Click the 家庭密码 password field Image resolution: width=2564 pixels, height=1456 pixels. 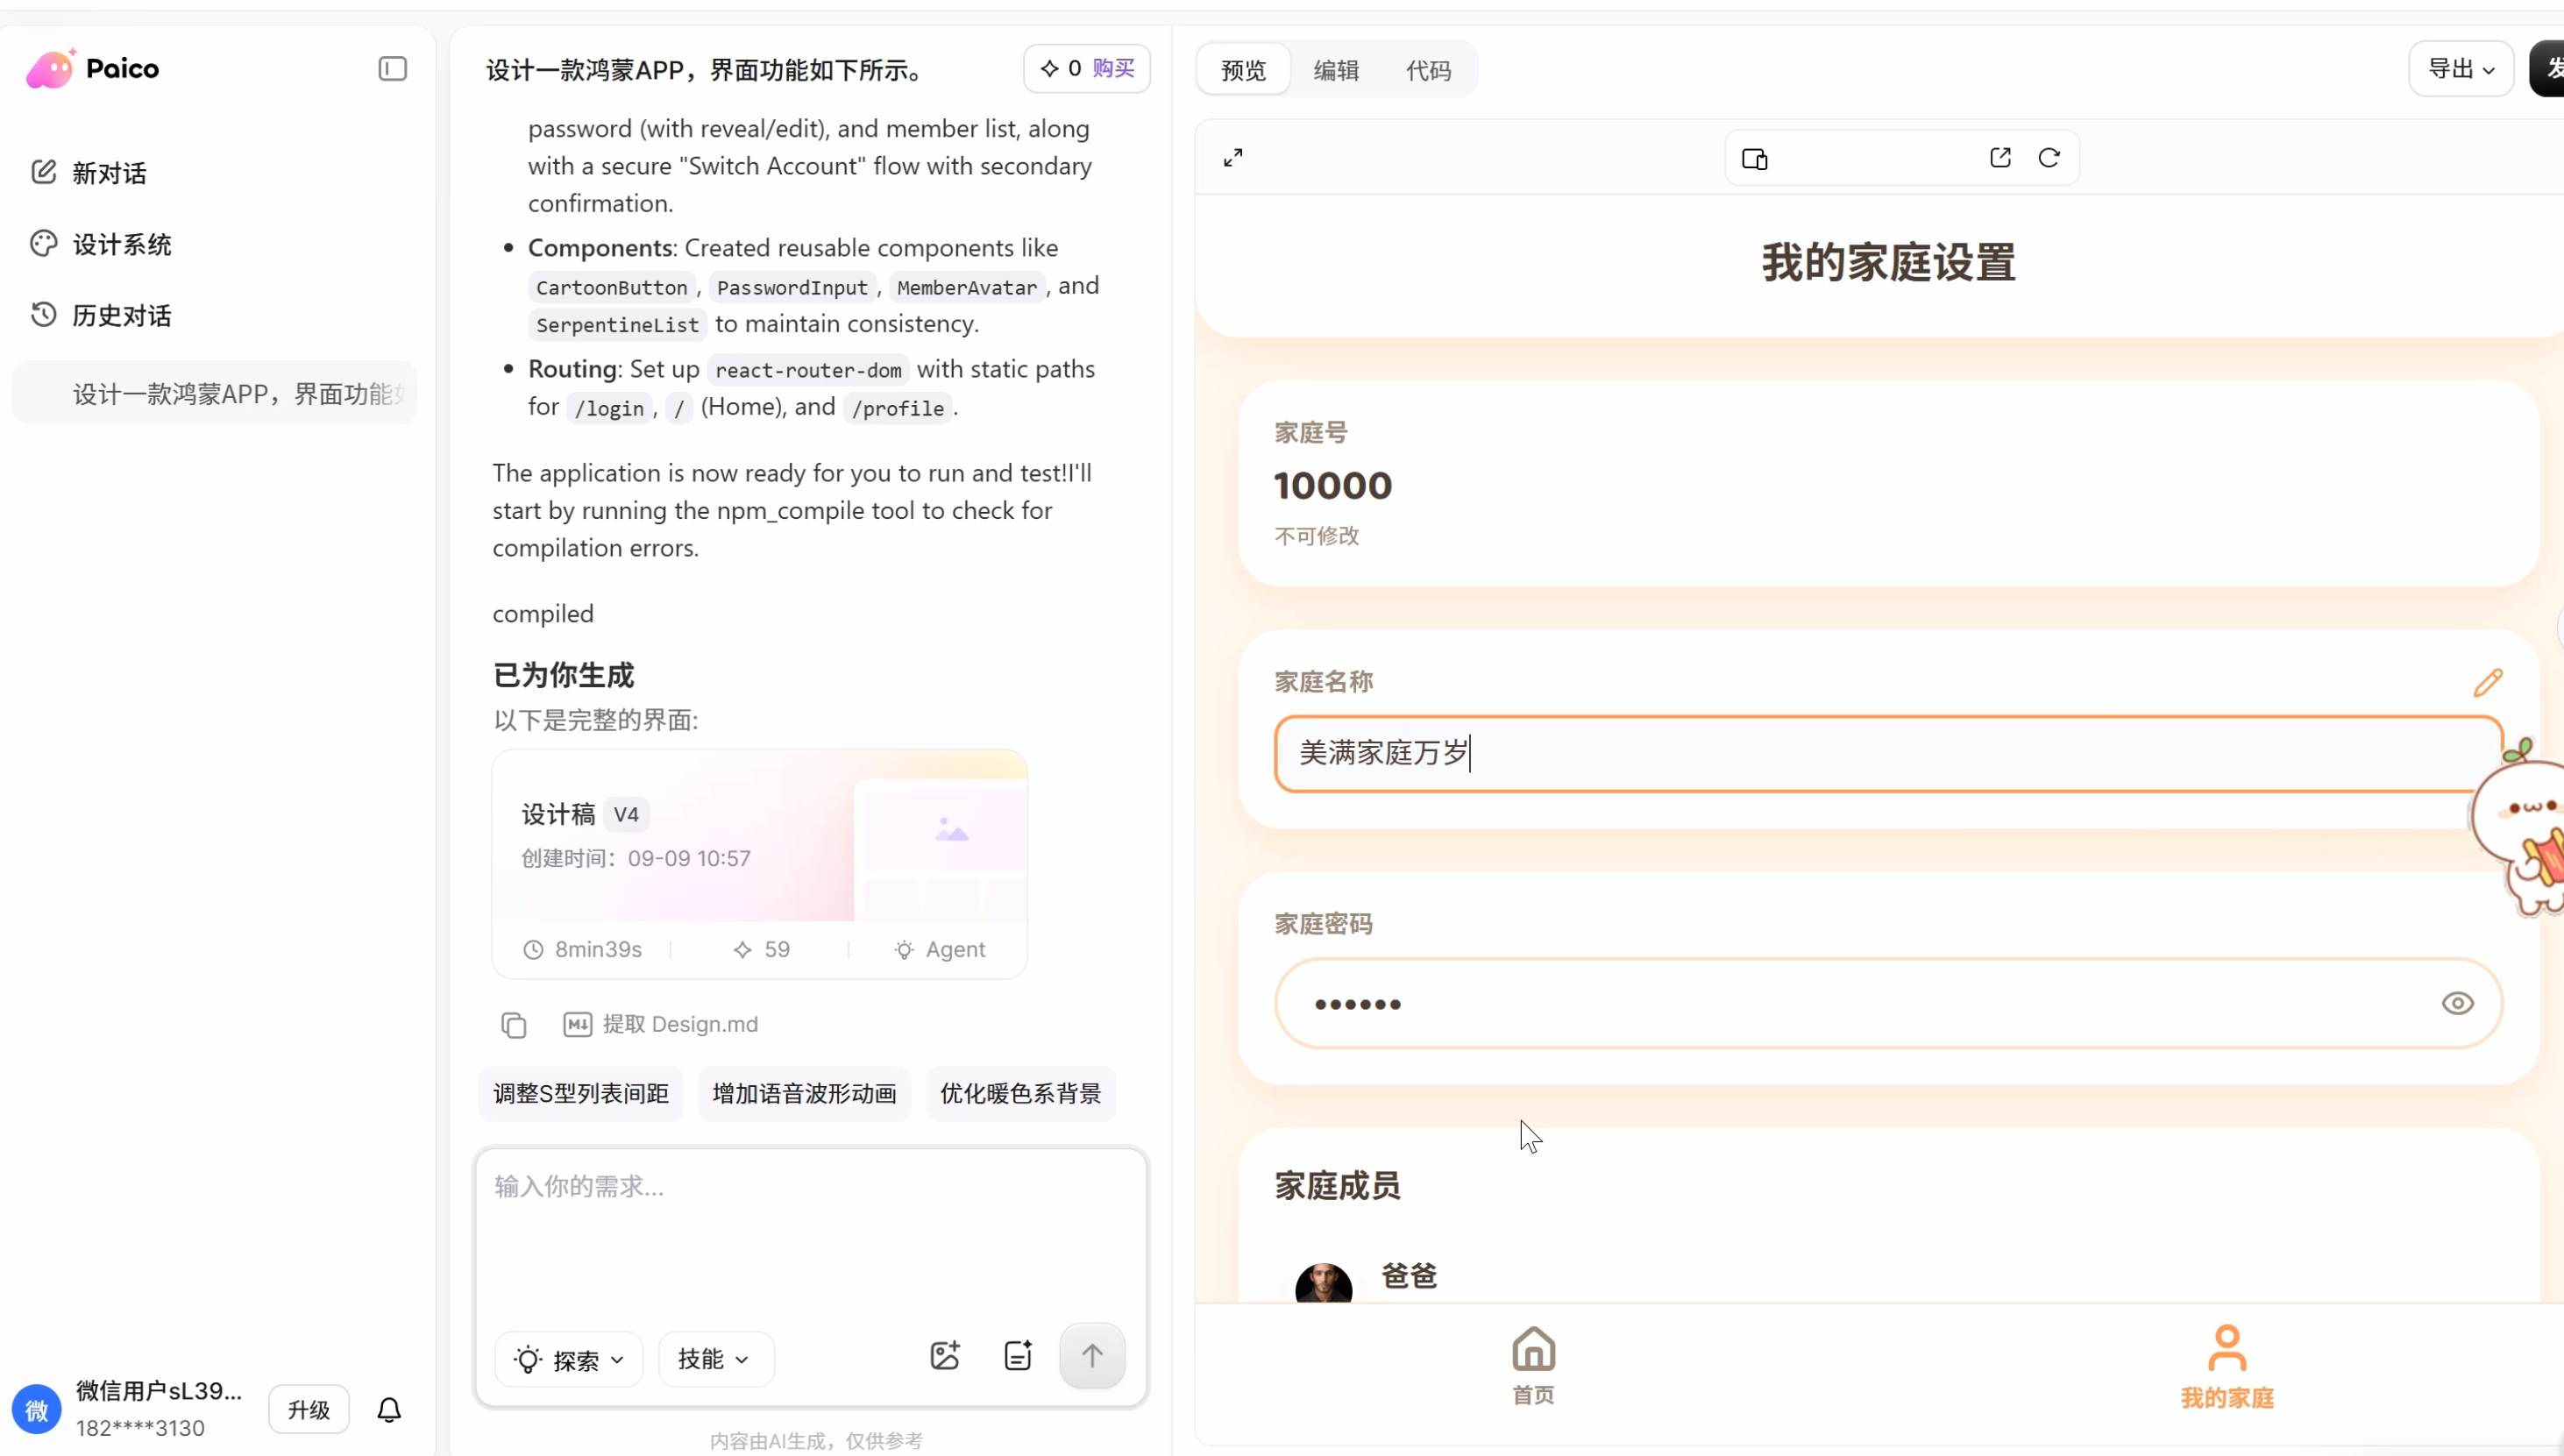(x=1888, y=1003)
